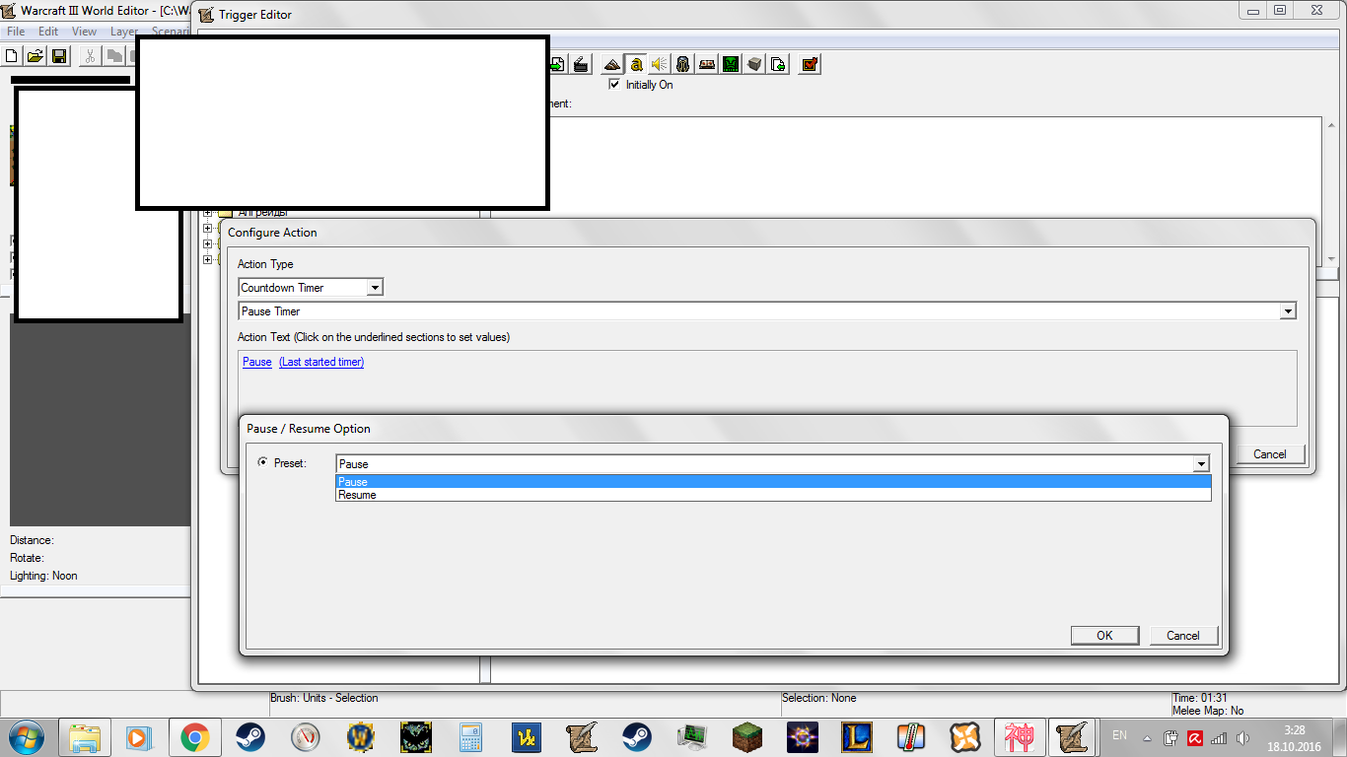This screenshot has width=1347, height=757.
Task: Click the Cut scissors icon
Action: tap(90, 56)
